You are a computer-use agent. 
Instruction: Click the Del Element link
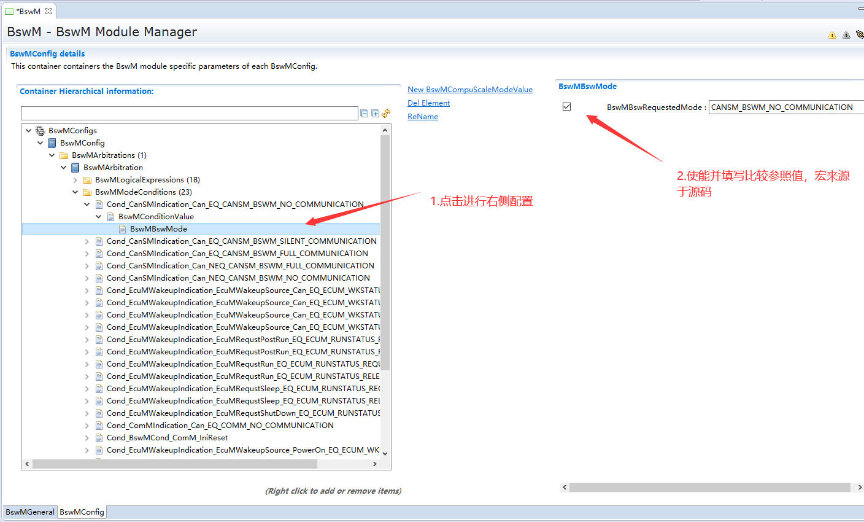[x=428, y=103]
